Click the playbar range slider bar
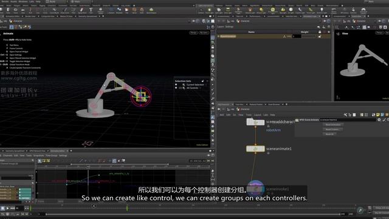 193,214
